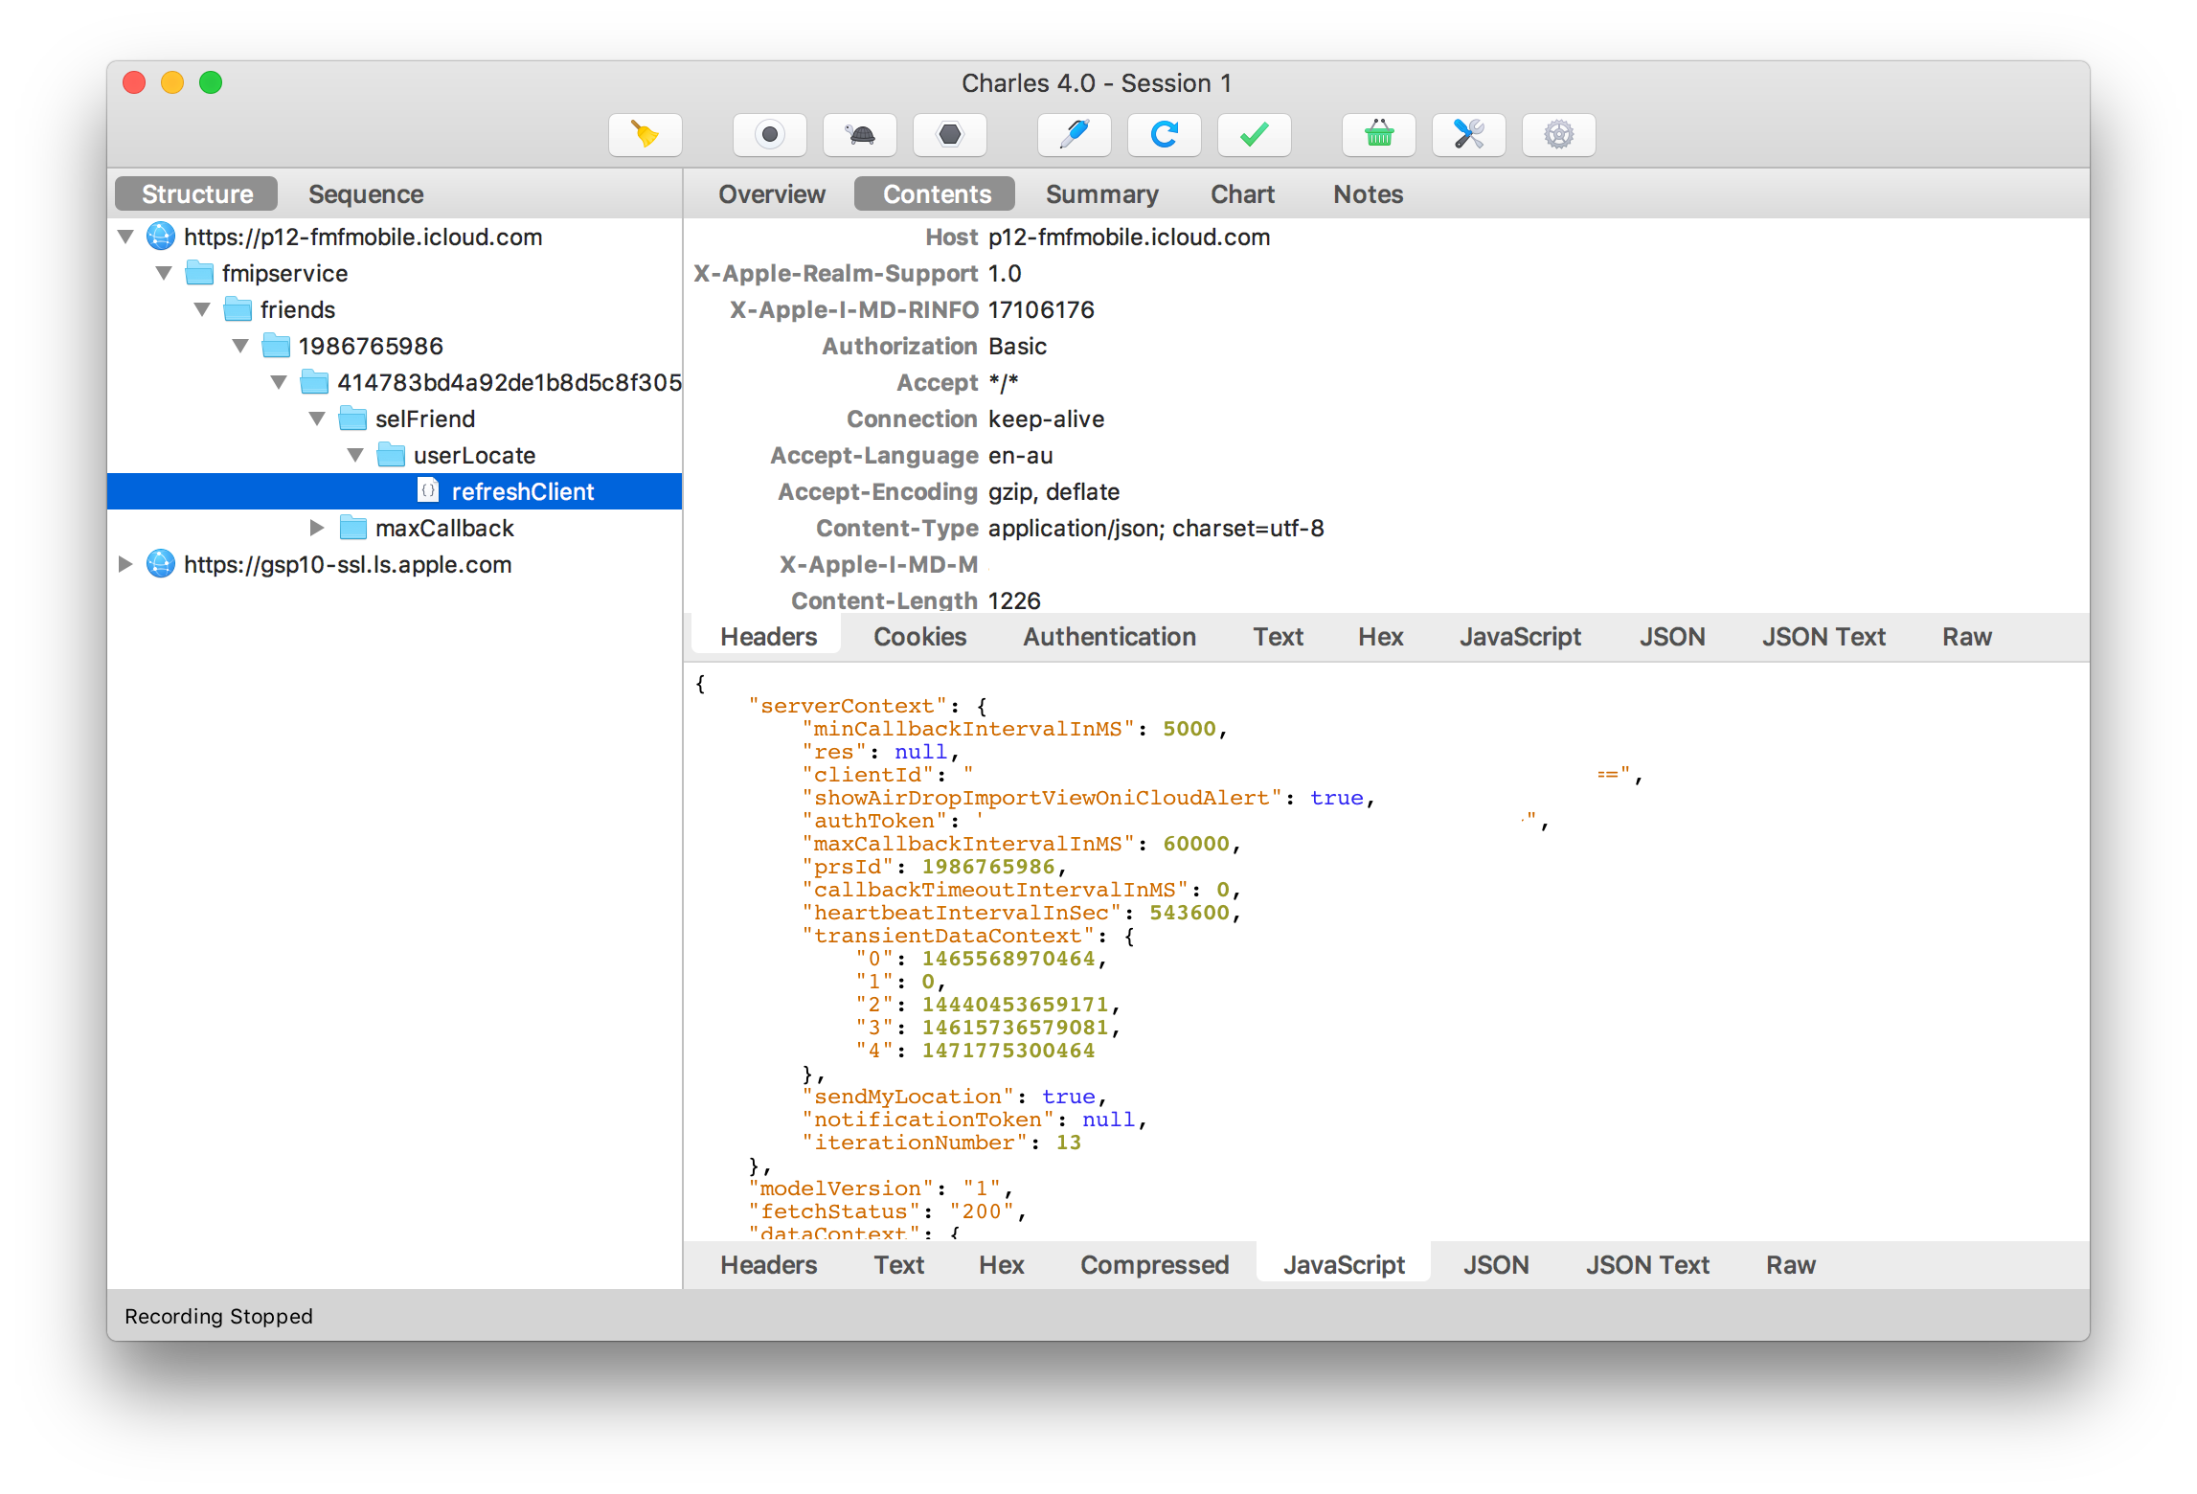This screenshot has width=2197, height=1494.
Task: Switch to the Structure view tab
Action: click(196, 194)
